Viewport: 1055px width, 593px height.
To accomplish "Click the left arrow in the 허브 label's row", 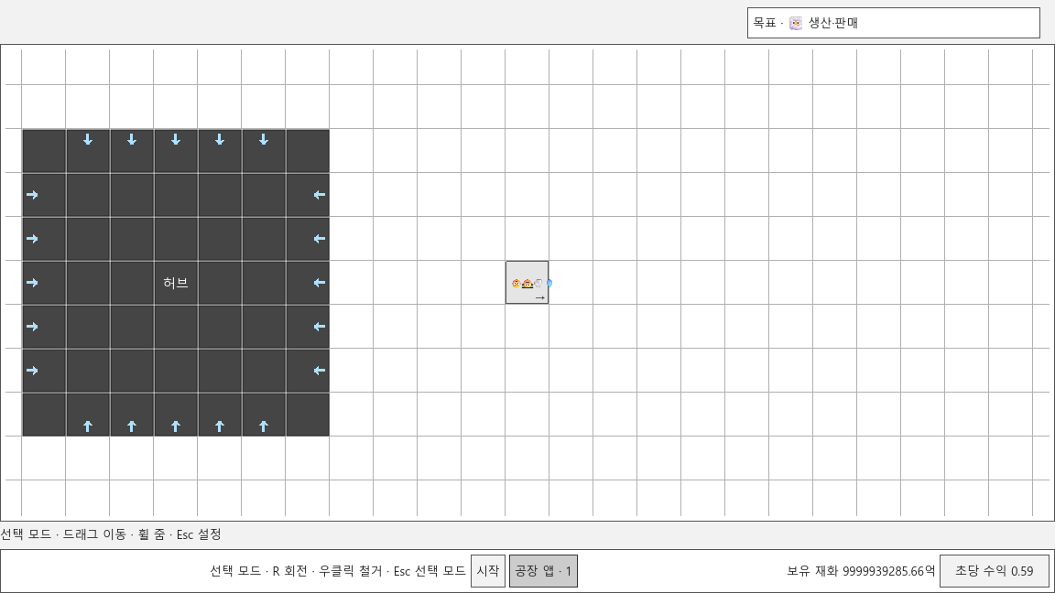I will click(x=320, y=283).
